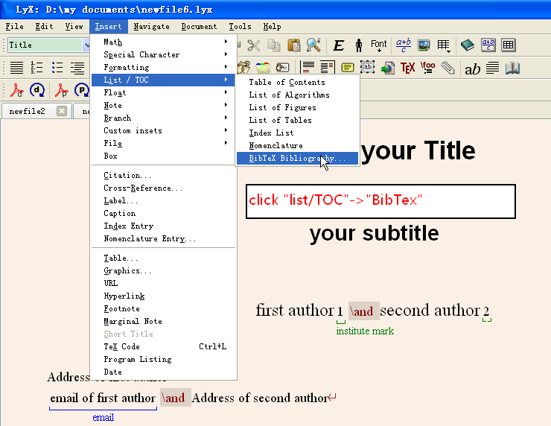The image size is (551, 426).
Task: Close the newfile2 tab
Action: click(62, 111)
